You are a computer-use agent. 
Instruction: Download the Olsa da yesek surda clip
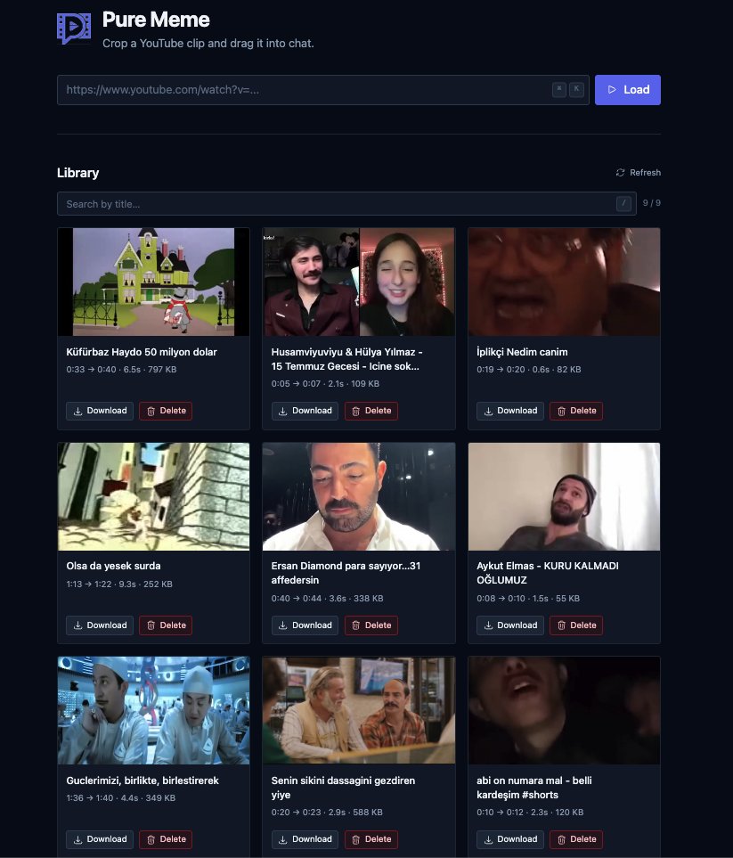[100, 625]
